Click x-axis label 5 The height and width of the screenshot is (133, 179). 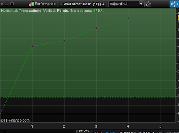click(160, 126)
